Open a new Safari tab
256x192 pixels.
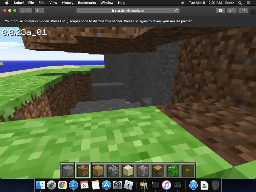tap(253, 12)
